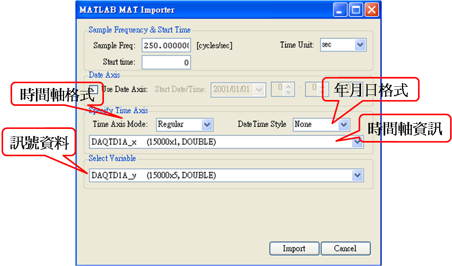
Task: Close the MATLAB MAT Importer dialog
Action: point(372,10)
